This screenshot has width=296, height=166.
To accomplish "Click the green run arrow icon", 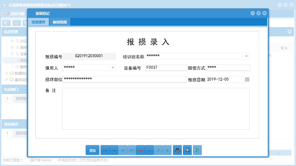I will pos(197,150).
